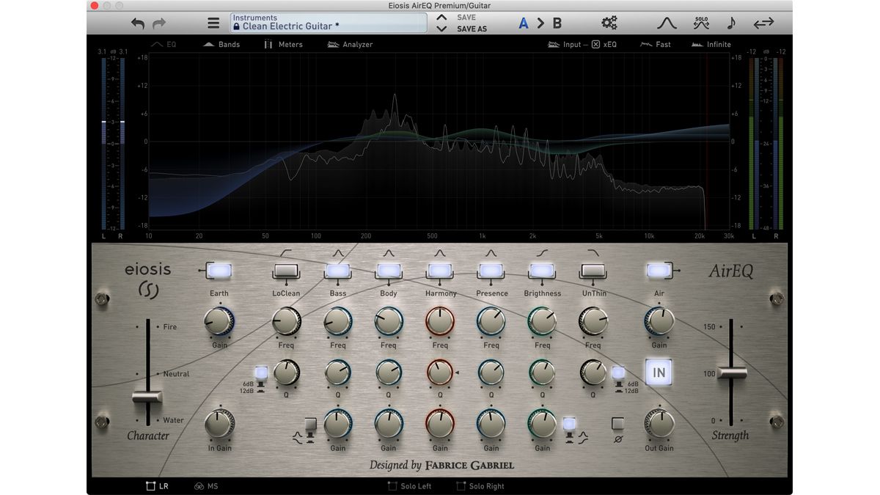Viewport: 880px width, 495px height.
Task: Disable the Presence band toggle
Action: 491,271
